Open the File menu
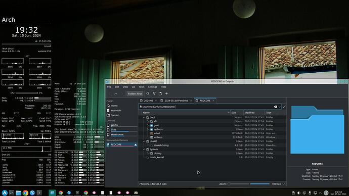Viewport: 349px width, 196px height. 109,87
